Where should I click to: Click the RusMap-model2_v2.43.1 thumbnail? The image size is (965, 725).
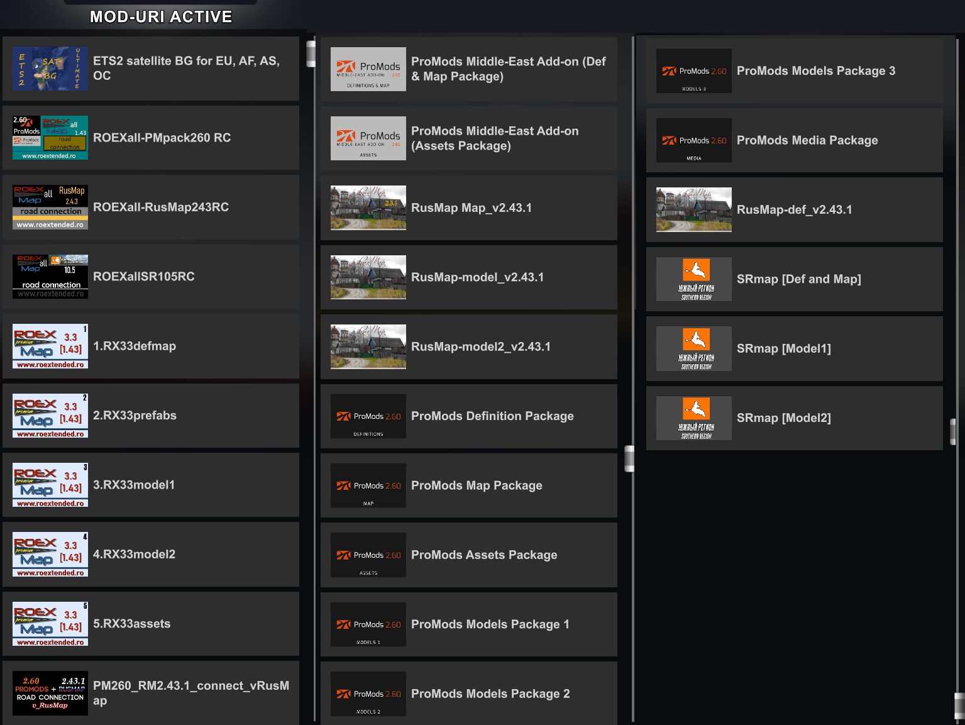pyautogui.click(x=368, y=346)
